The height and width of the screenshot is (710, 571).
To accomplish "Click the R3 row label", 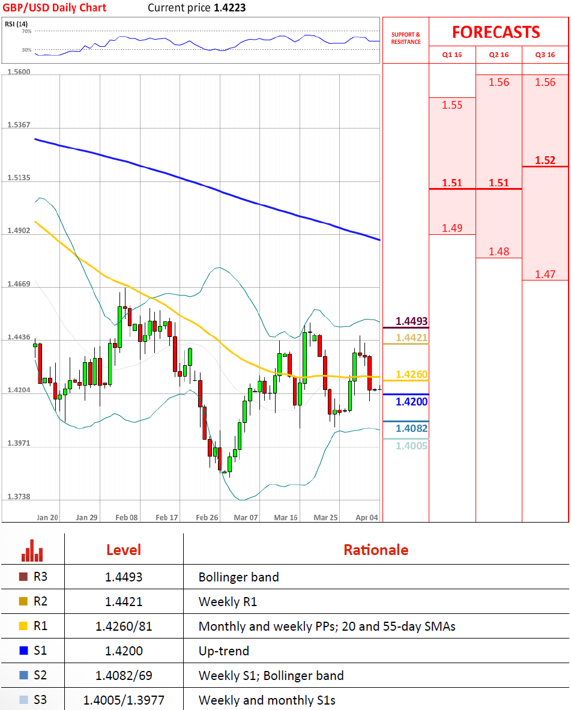I will 40,577.
